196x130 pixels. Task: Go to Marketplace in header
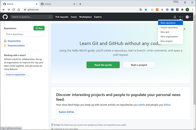coord(85,17)
